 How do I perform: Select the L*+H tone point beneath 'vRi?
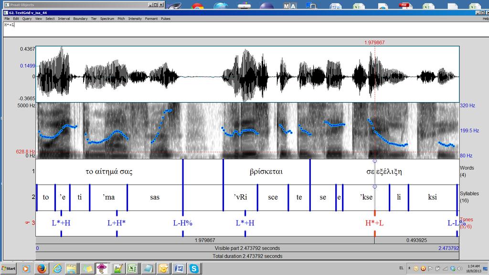(245, 223)
